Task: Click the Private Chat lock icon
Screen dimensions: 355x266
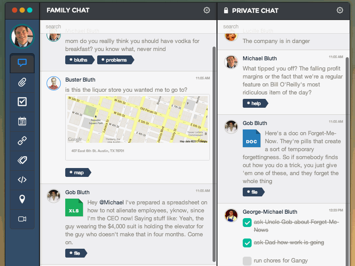Action: pyautogui.click(x=226, y=10)
